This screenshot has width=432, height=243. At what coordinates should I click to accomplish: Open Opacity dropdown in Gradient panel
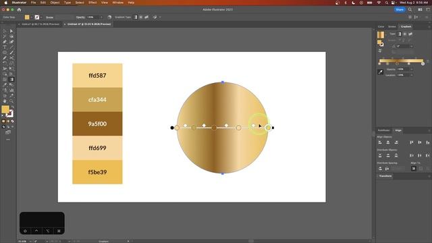[x=411, y=70]
